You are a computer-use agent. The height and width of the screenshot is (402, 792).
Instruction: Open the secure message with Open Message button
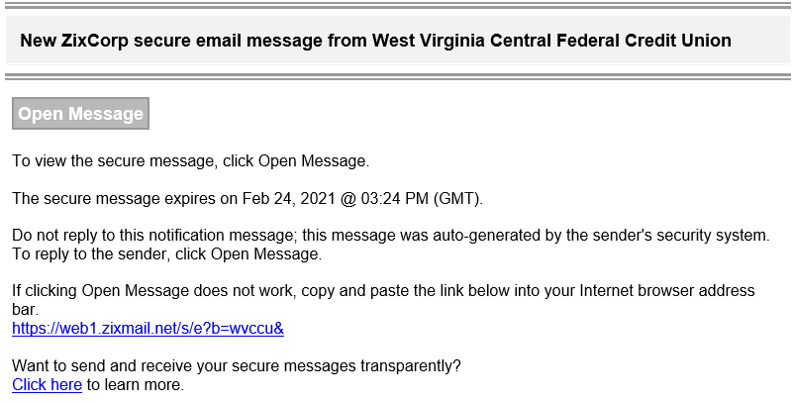[80, 114]
